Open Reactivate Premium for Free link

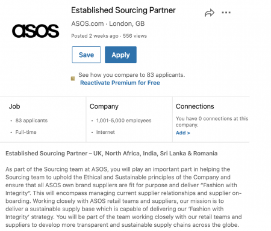coord(120,83)
